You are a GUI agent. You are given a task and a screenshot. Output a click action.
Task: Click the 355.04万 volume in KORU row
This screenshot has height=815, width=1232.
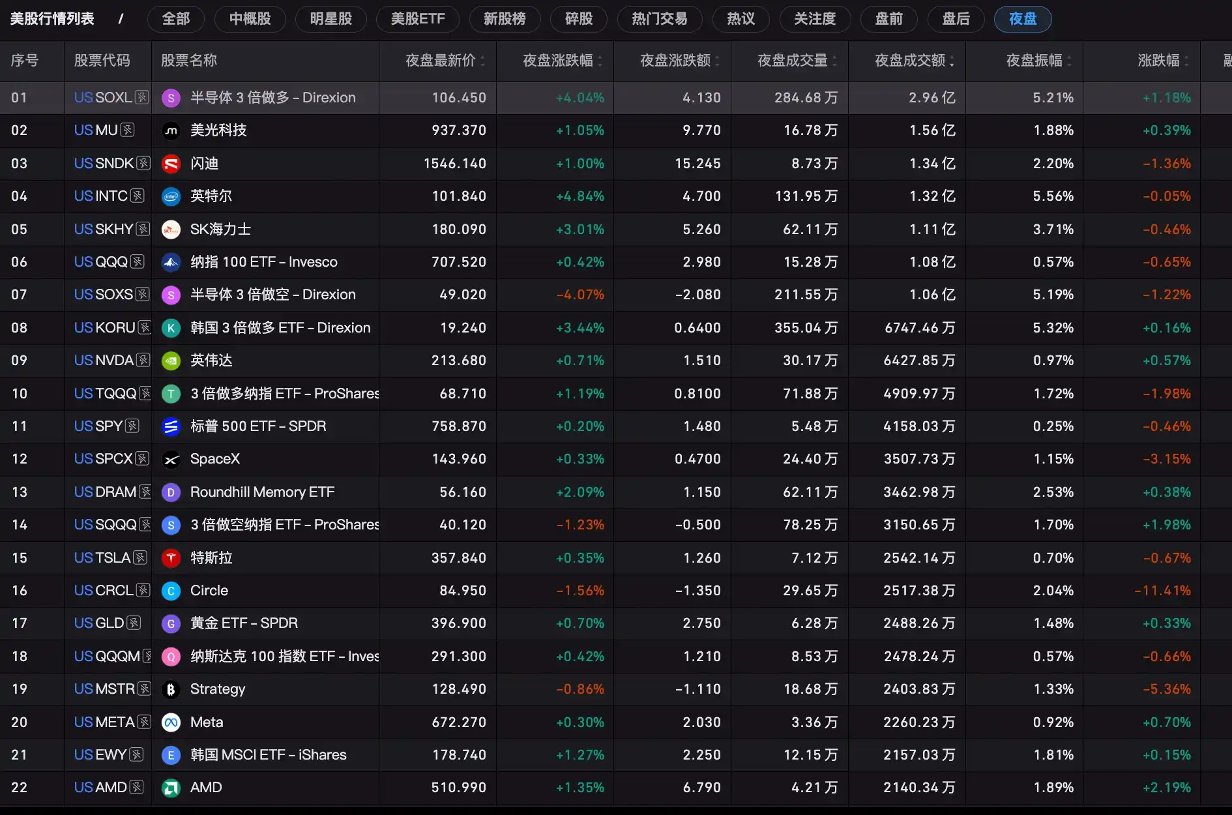(x=806, y=328)
